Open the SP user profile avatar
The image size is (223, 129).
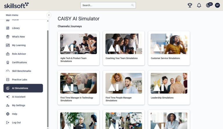point(217,5)
